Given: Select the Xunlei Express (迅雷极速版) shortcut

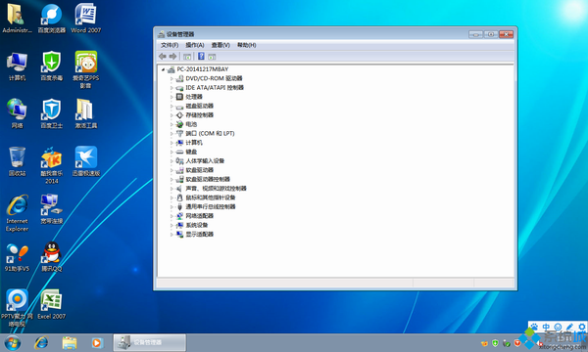Looking at the screenshot, I should click(x=86, y=161).
